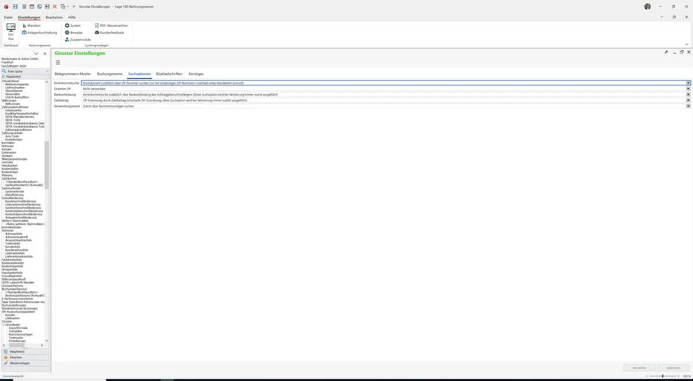The image size is (693, 381).
Task: Click into the Freie Suche field
Action: click(x=26, y=71)
